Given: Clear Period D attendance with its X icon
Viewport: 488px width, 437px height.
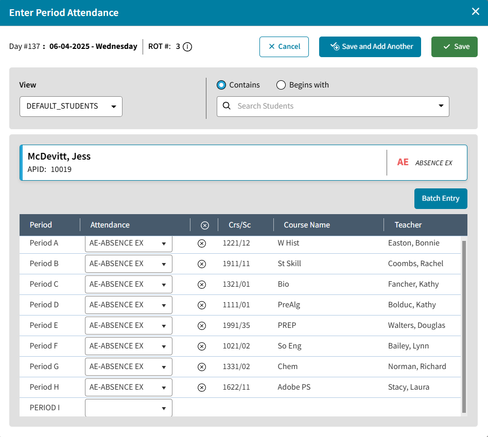Looking at the screenshot, I should (202, 305).
